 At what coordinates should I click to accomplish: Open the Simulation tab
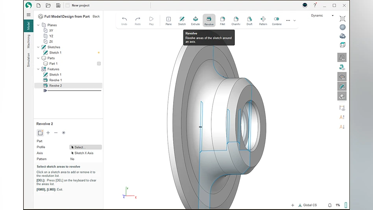click(28, 60)
